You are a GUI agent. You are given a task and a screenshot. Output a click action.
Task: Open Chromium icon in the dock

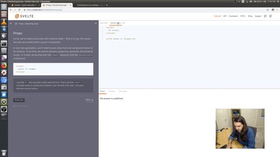4,80
